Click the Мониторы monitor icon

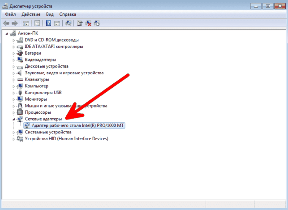click(20, 99)
